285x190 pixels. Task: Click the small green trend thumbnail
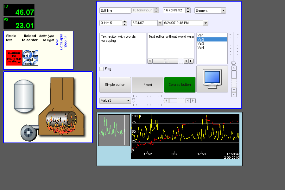(x=114, y=130)
